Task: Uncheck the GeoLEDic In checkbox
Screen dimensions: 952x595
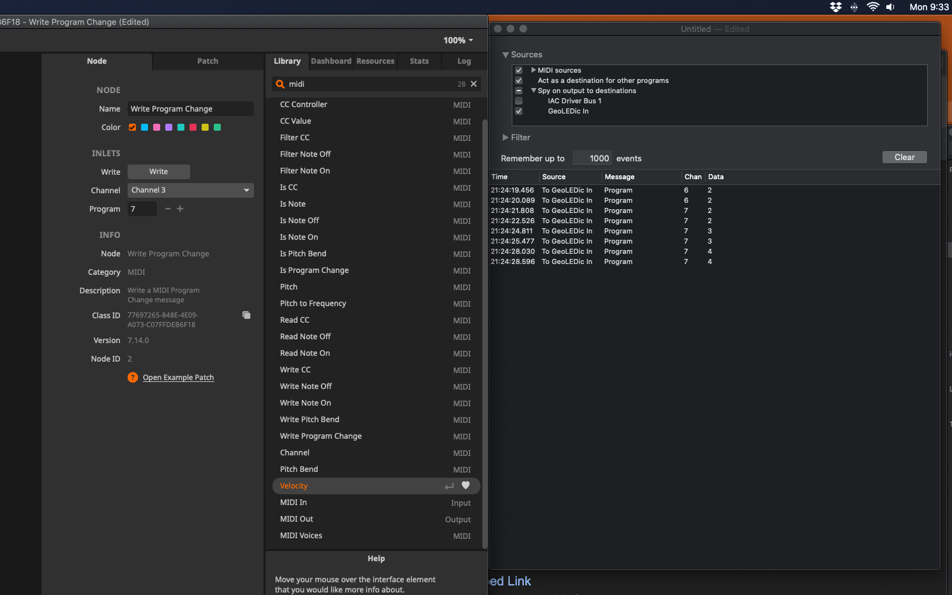Action: pos(519,111)
